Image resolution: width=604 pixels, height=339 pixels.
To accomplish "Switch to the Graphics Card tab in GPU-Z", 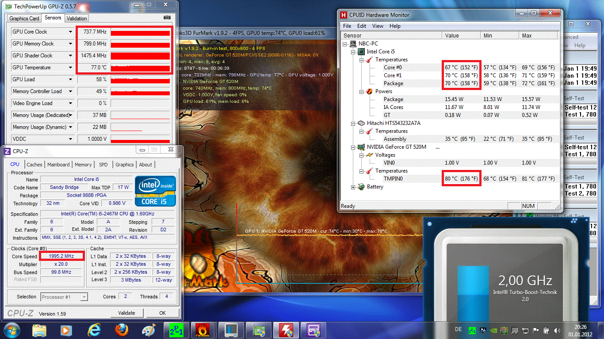I will pos(24,19).
